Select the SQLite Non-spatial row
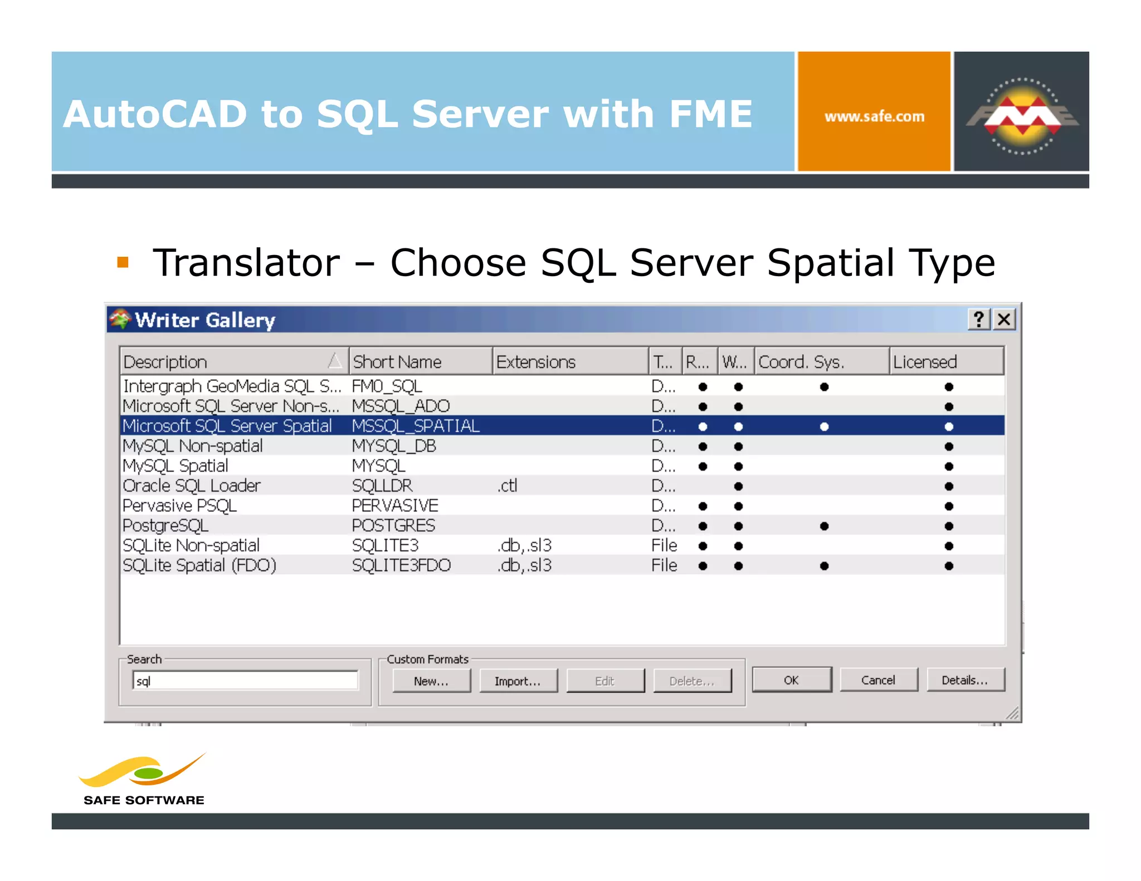 pyautogui.click(x=563, y=545)
